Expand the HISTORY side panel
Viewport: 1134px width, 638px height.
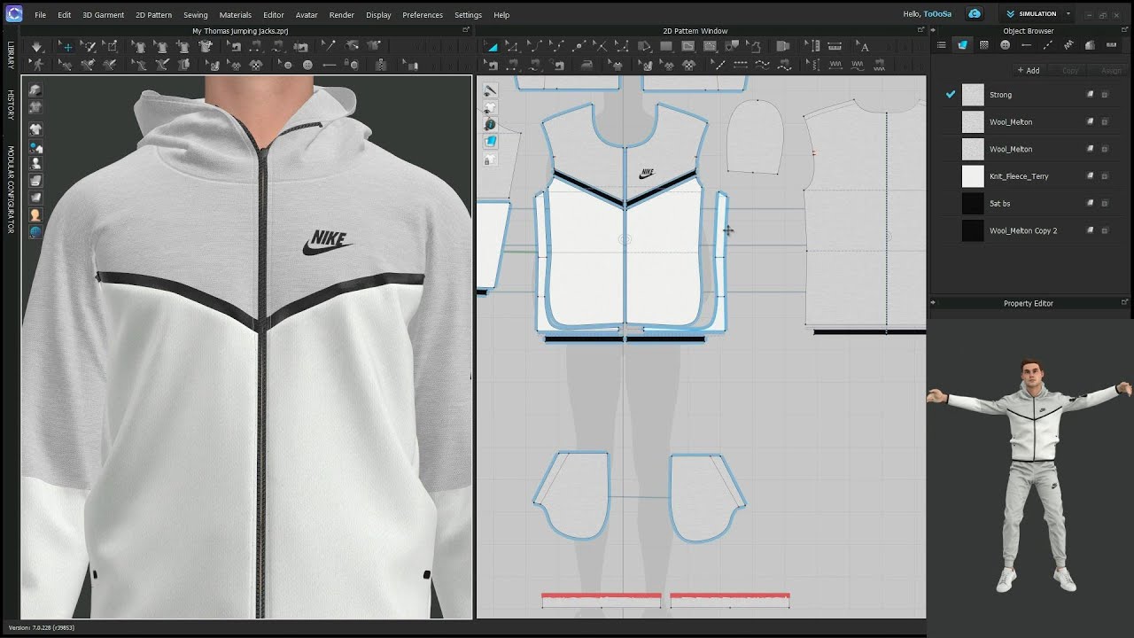[x=11, y=105]
